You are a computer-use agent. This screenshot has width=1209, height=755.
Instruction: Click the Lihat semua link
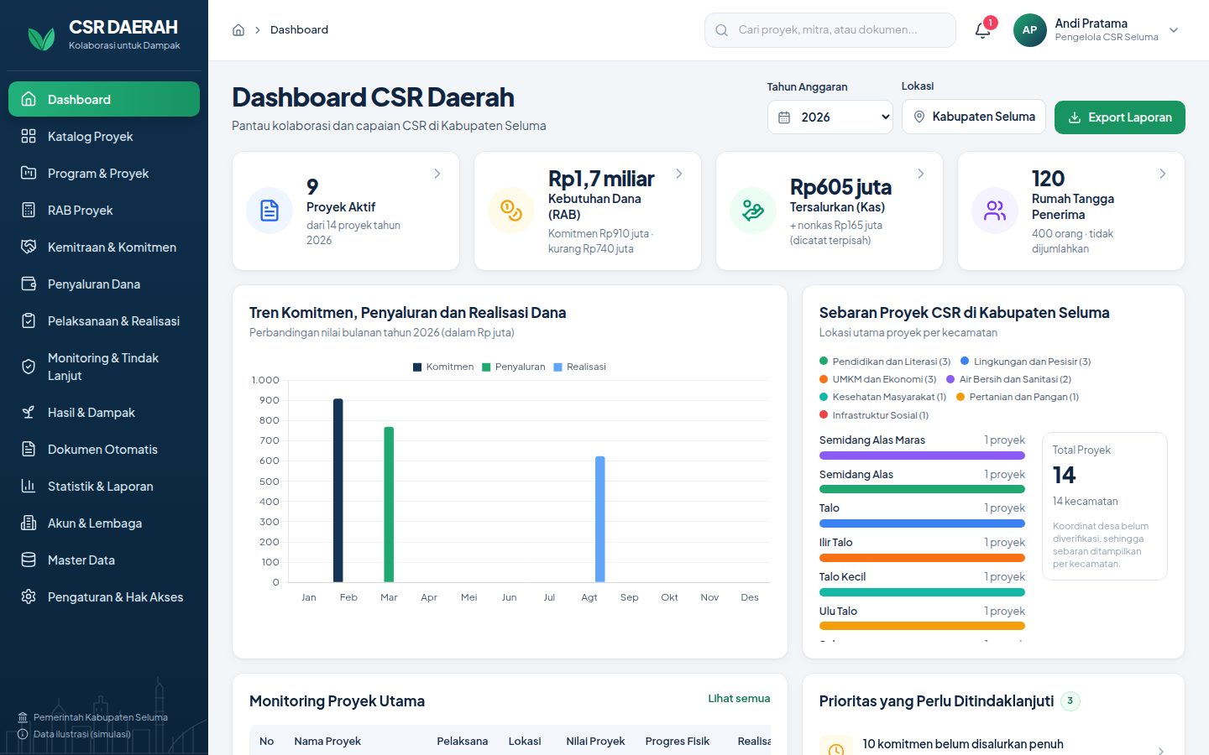[739, 698]
